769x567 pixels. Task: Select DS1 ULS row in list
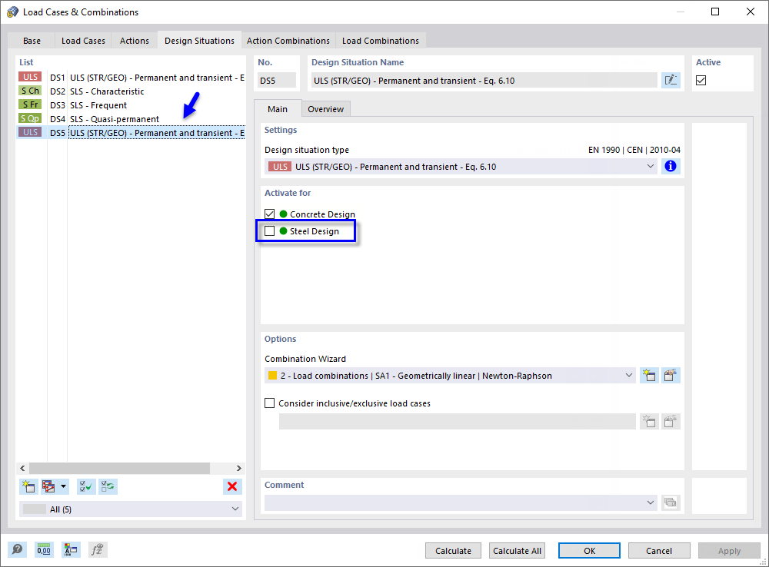131,78
